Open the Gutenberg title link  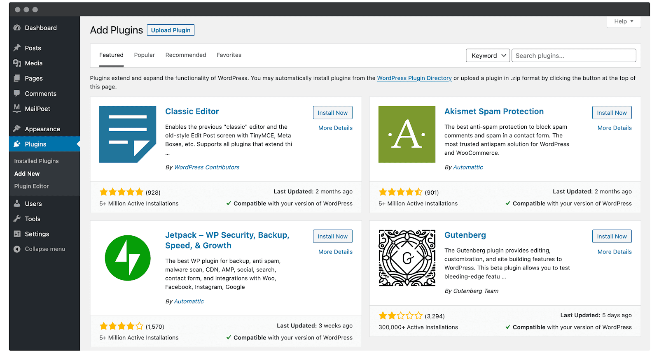tap(465, 235)
